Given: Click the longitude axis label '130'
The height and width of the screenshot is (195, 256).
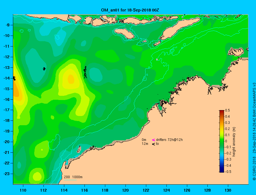Looking at the screenshot, I should [x=228, y=190].
